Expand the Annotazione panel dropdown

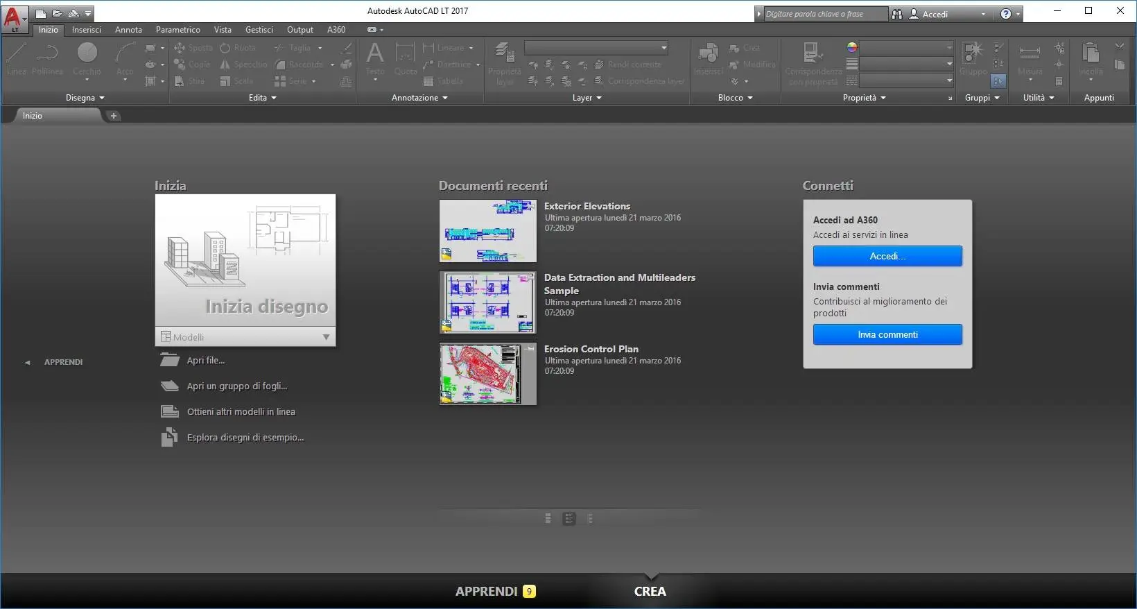point(419,98)
